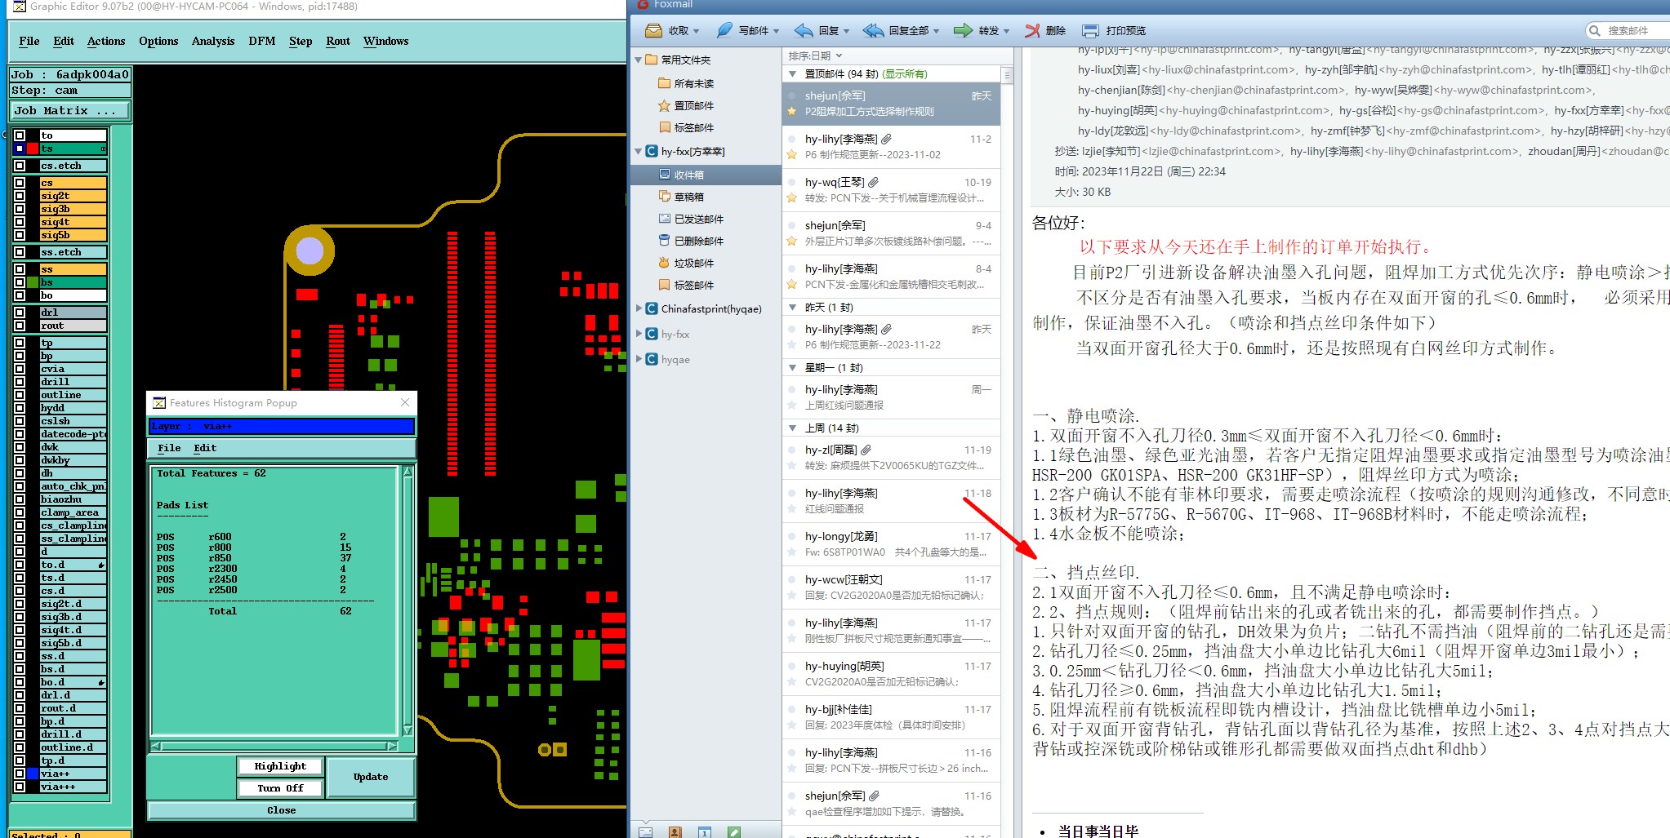Click the Features Histogram Popup title icon
1670x838 pixels.
159,402
